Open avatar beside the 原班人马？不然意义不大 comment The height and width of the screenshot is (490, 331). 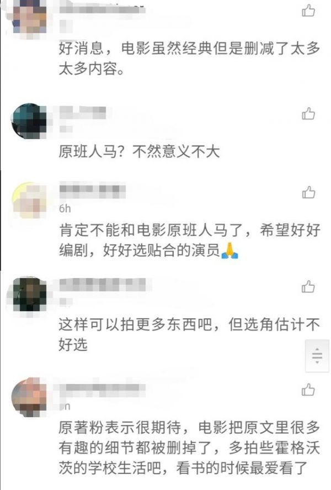(x=29, y=121)
